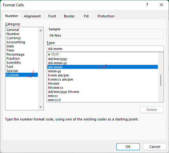Click the Type input field
169x153 pixels.
(x=105, y=49)
